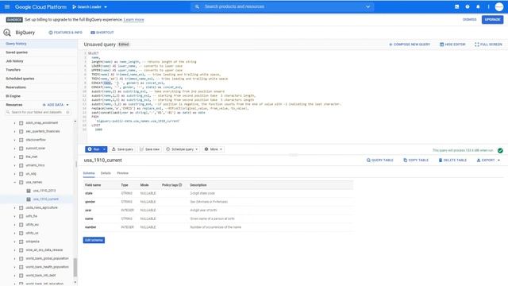508x286 pixels.
Task: Click the 'gender' field name cell
Action: 90,202
